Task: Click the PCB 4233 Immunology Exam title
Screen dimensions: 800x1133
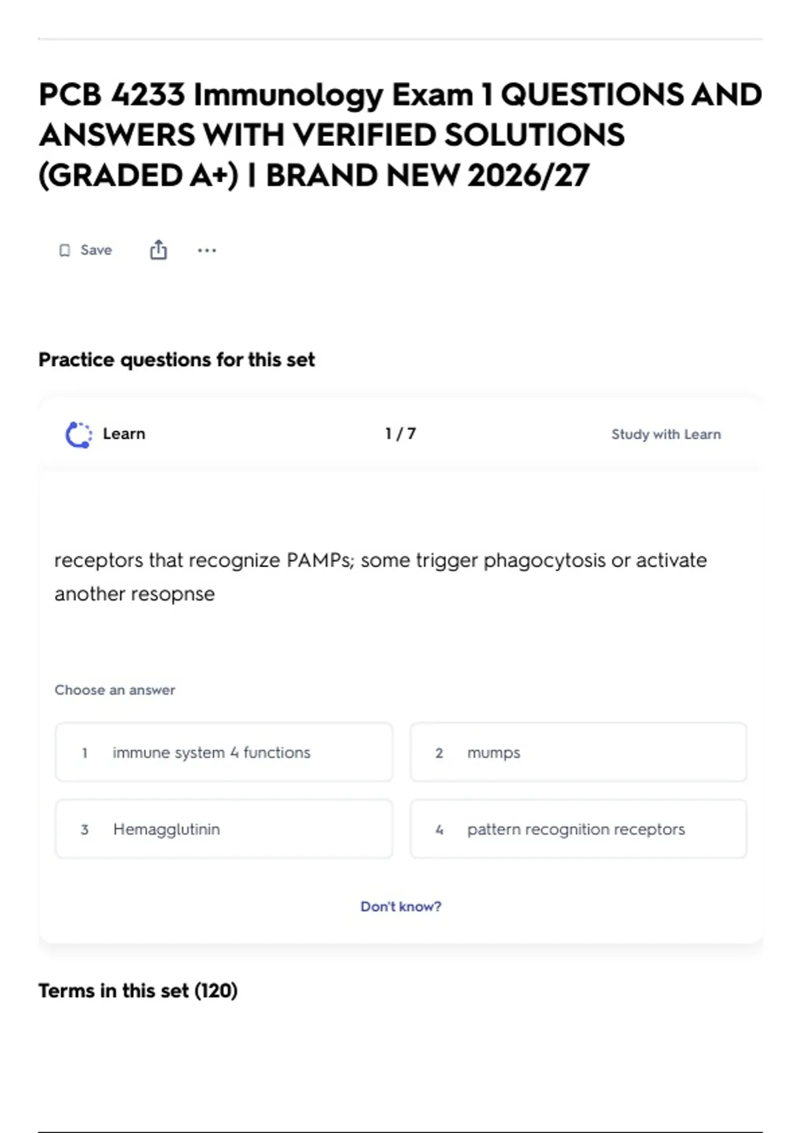Action: pyautogui.click(x=400, y=135)
